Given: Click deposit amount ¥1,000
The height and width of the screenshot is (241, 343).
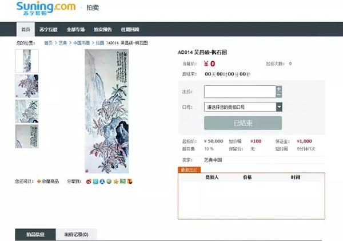Looking at the screenshot, I should (x=304, y=141).
